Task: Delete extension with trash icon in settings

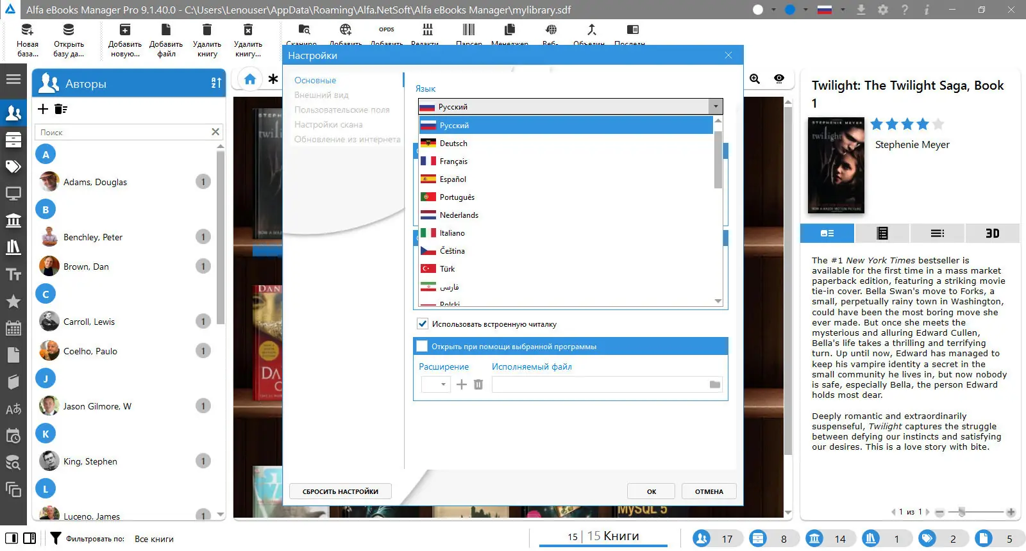Action: [478, 384]
